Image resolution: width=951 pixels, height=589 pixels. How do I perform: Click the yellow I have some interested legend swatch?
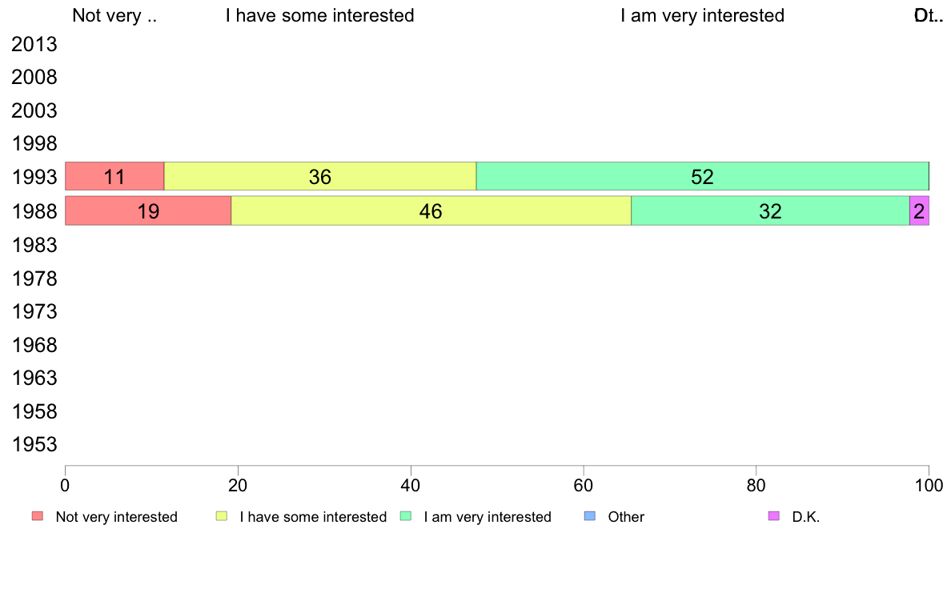tap(222, 516)
